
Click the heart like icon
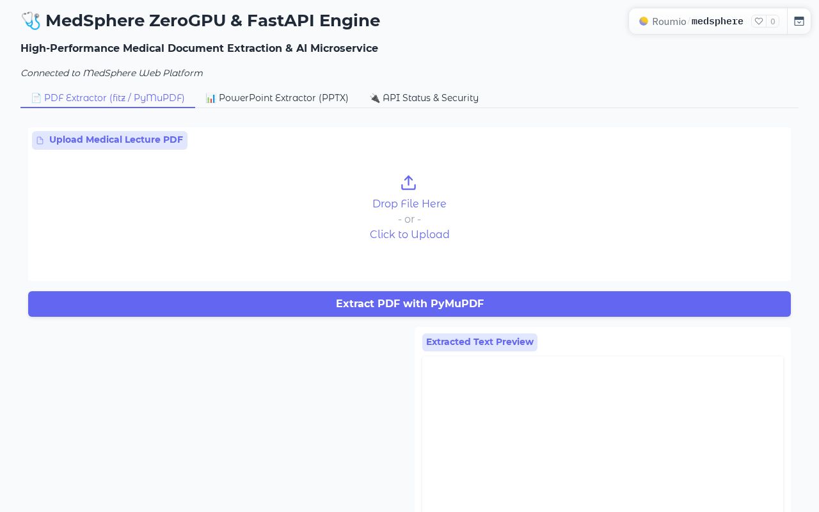pyautogui.click(x=759, y=21)
